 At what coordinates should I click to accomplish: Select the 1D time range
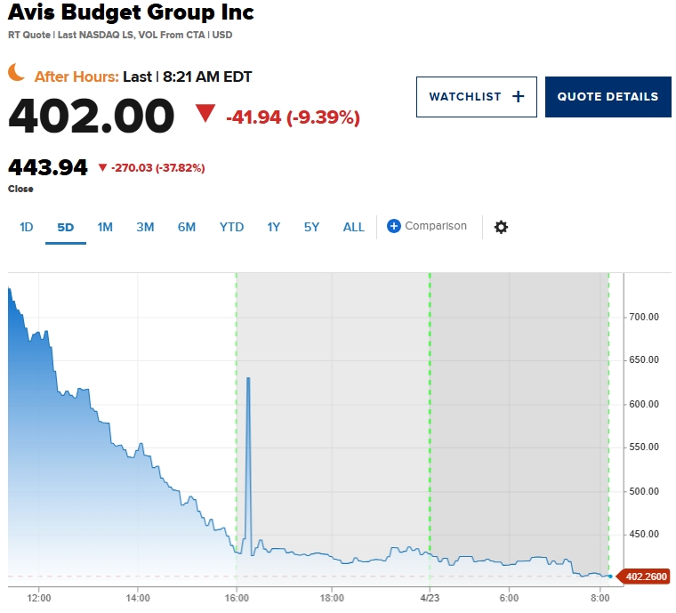tap(27, 227)
